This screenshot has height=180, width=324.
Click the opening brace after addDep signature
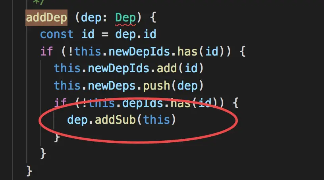tap(153, 18)
